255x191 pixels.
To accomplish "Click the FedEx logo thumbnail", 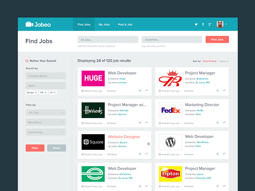I will pyautogui.click(x=171, y=110).
